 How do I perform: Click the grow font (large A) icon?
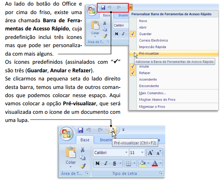150,152
